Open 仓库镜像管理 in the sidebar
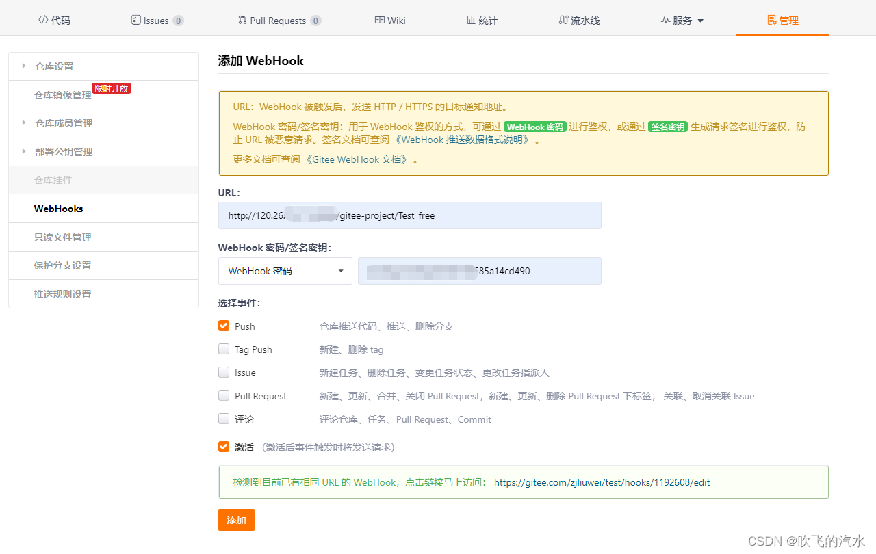This screenshot has width=876, height=554. (x=63, y=95)
